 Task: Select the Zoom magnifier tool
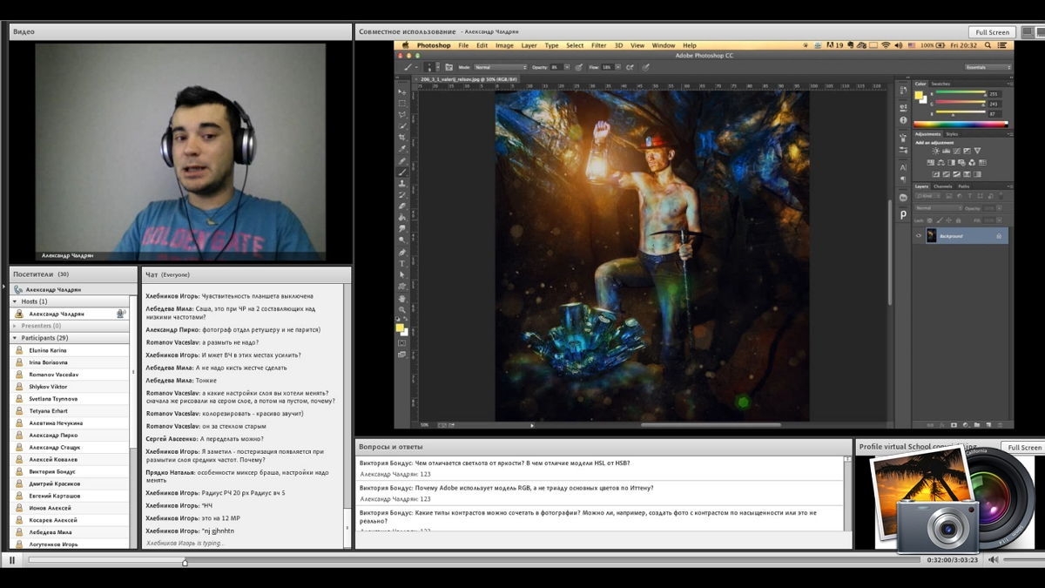click(402, 310)
